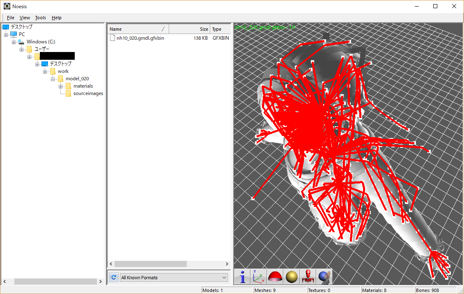Click the Models: 1 status bar entry
The image size is (464, 294).
point(227,290)
